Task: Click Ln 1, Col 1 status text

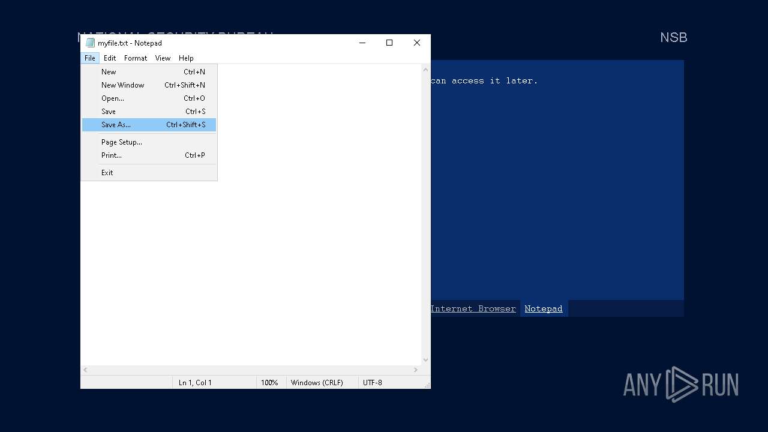Action: pyautogui.click(x=195, y=382)
